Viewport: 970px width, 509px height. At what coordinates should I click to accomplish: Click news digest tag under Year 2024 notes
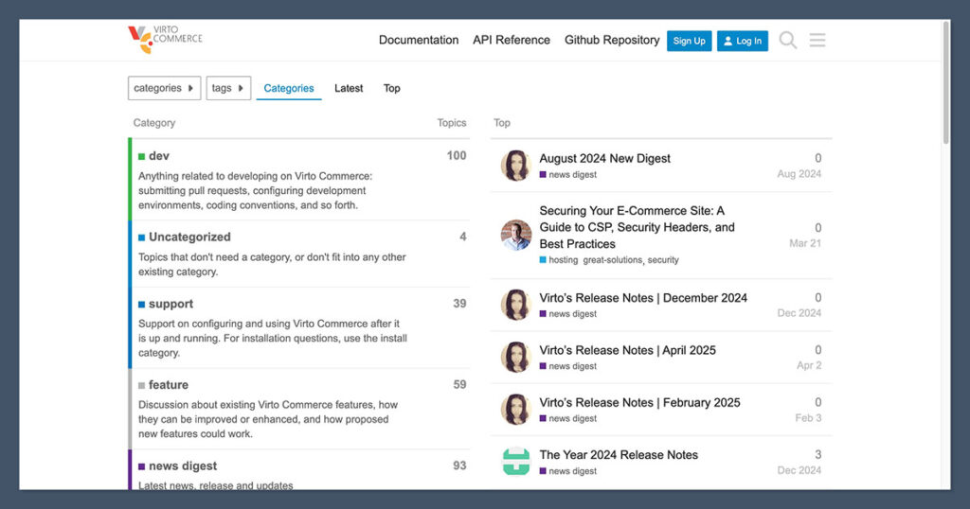tap(568, 471)
